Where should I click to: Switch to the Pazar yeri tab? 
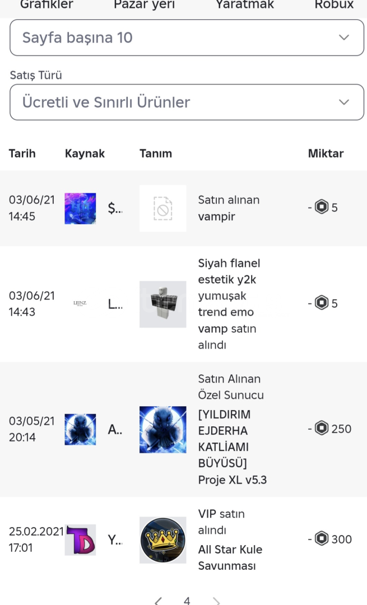pos(144,5)
